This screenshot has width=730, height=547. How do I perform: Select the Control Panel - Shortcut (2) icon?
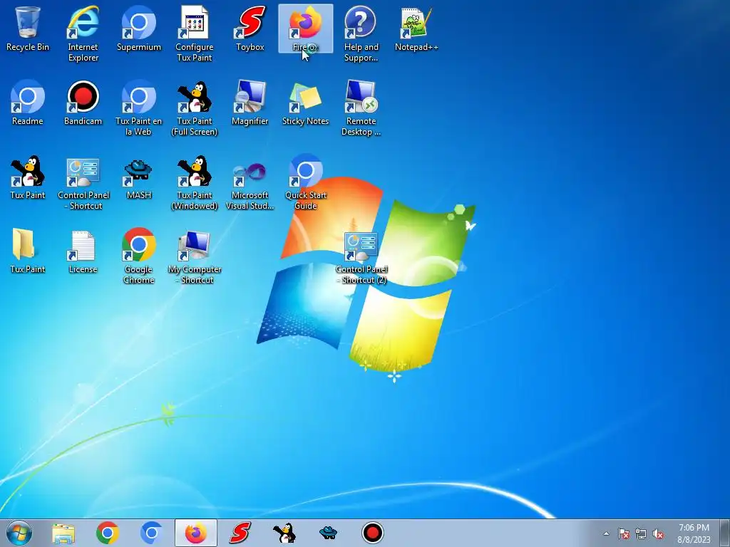361,257
